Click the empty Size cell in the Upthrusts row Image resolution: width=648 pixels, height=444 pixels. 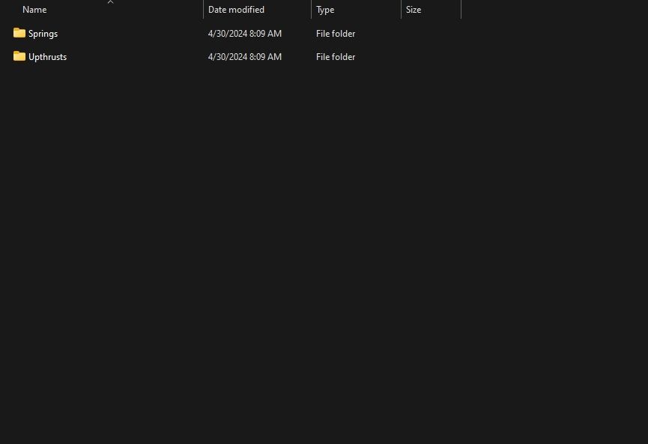pos(431,57)
